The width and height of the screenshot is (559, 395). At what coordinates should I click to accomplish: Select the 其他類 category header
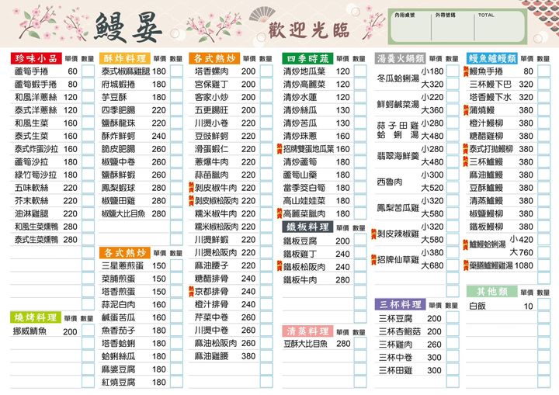coord(492,291)
